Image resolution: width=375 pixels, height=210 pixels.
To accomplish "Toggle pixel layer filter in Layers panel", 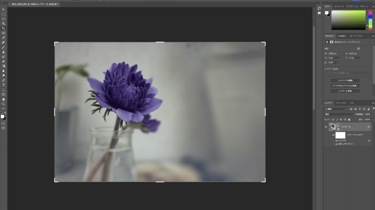I will 351,109.
